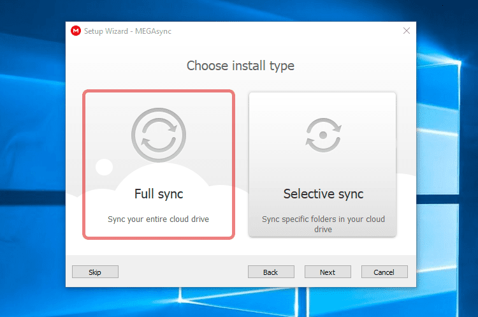
Task: Cancel the MEGAsync setup wizard
Action: point(384,272)
